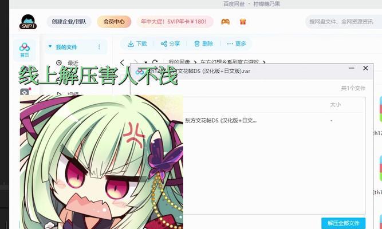382x229 pixels.
Task: Click the 东方幻想乡系列官方游戏 breadcrumb
Action: [x=229, y=62]
